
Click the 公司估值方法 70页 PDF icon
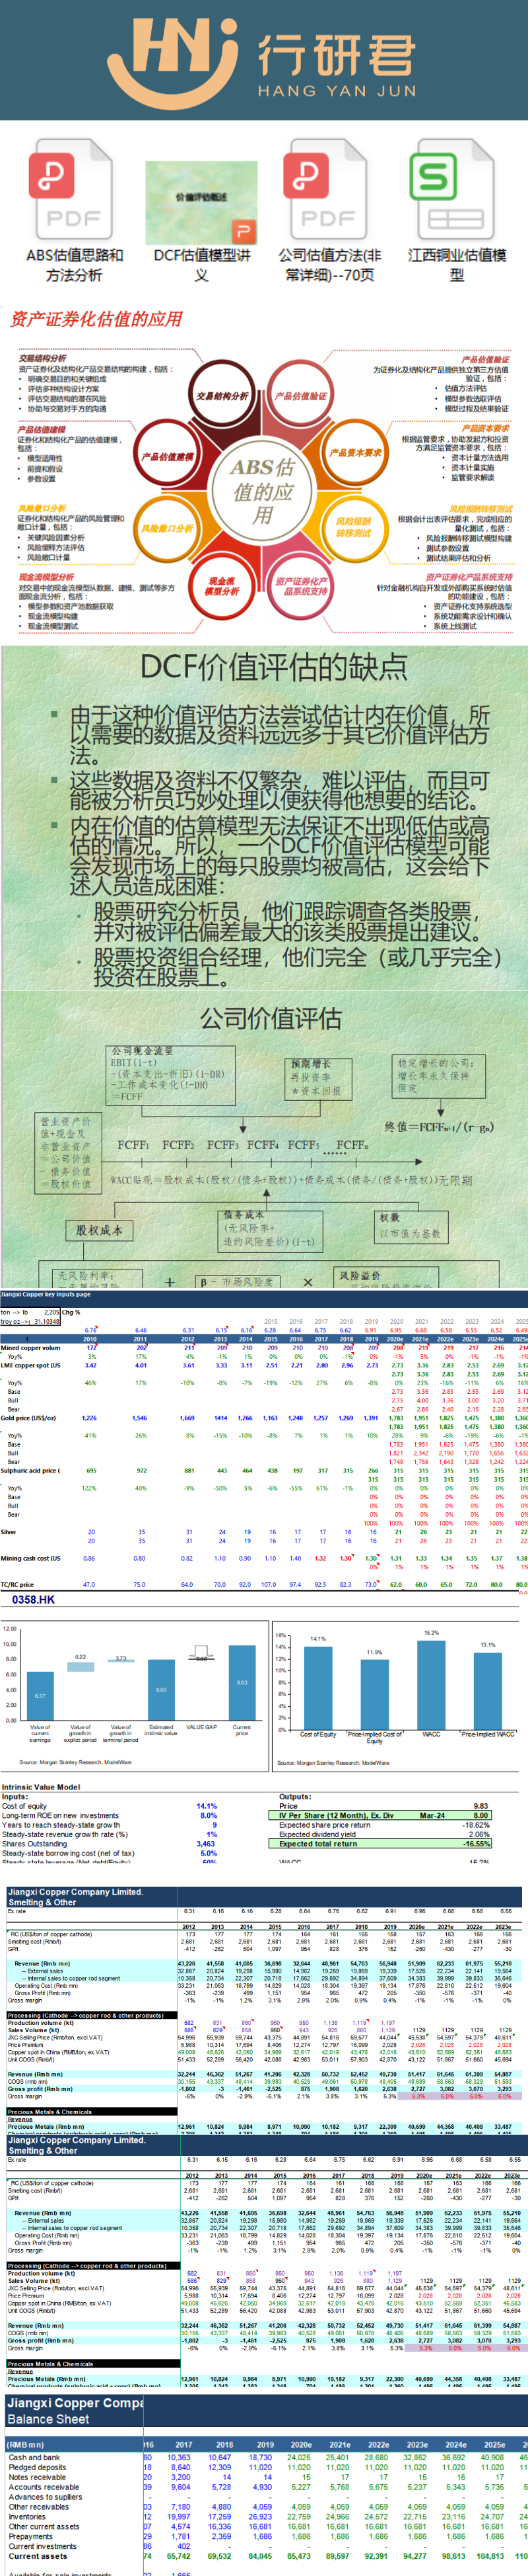point(329,189)
